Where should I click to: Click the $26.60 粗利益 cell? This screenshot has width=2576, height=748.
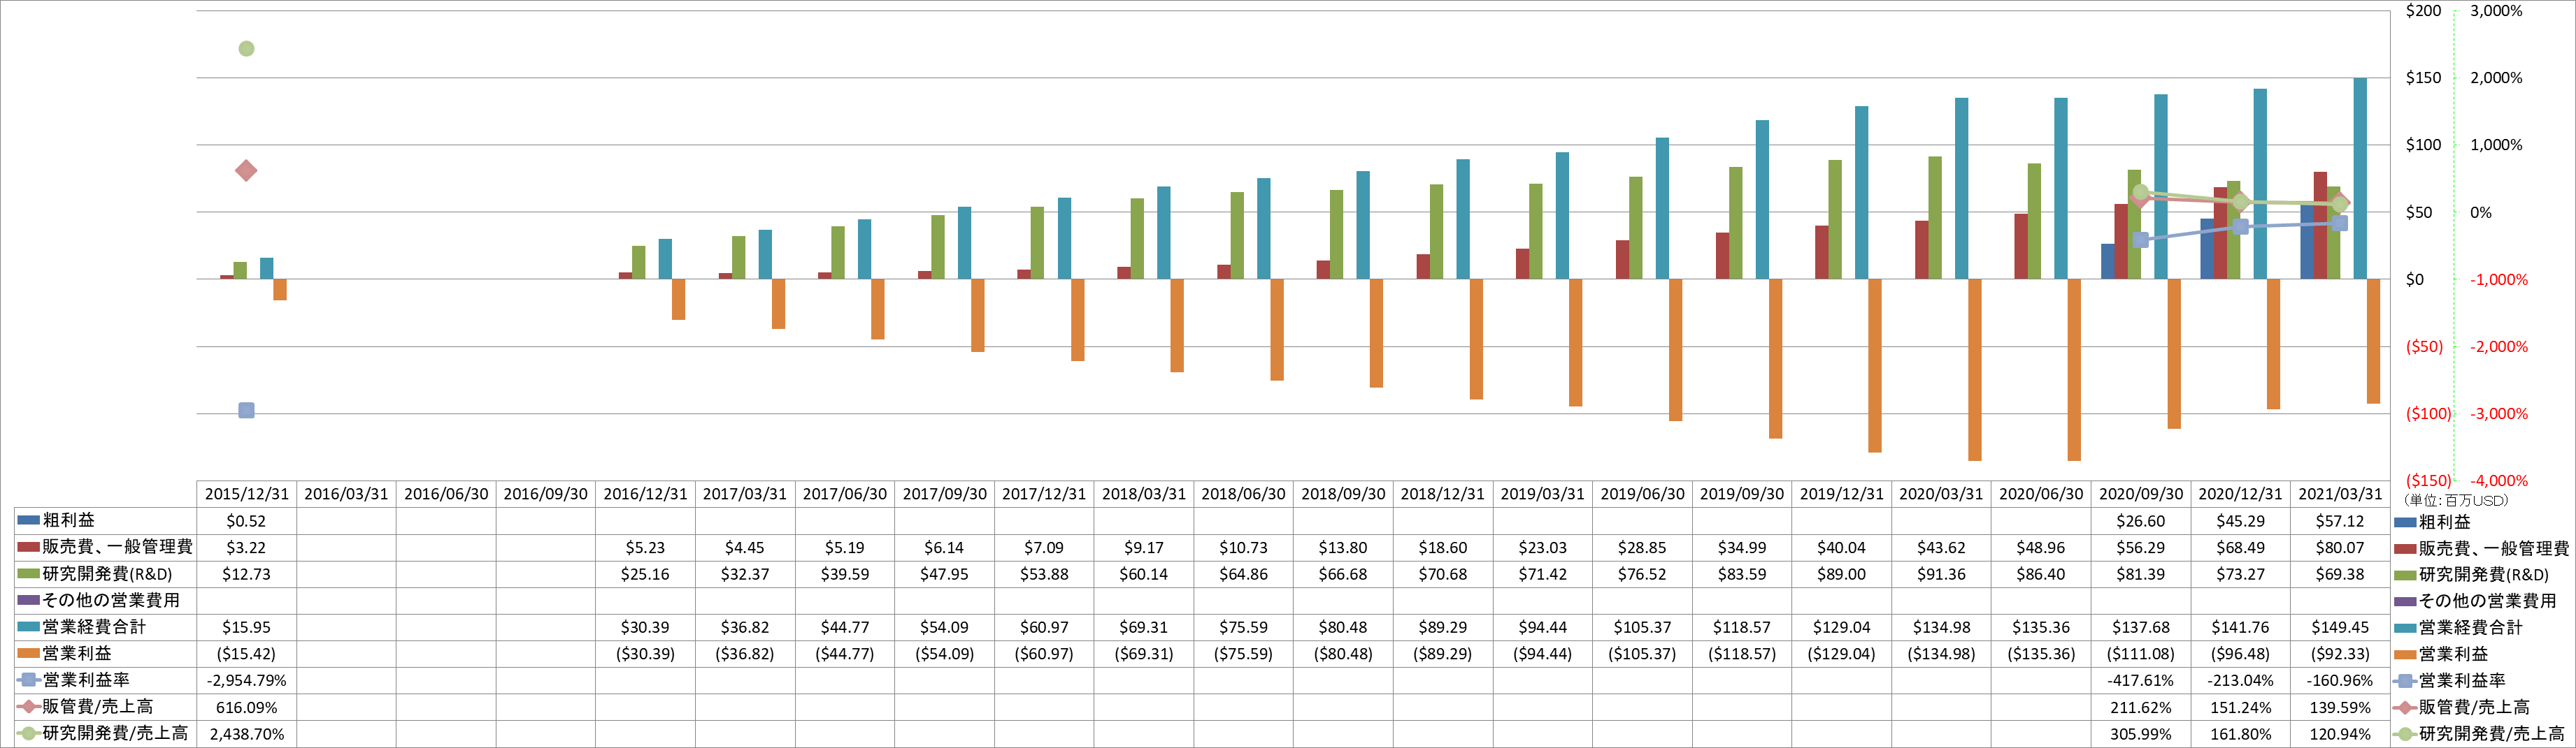pos(2140,521)
